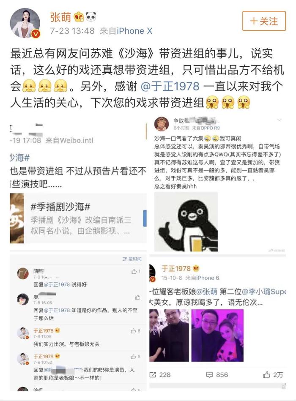296x401 pixels.
Task: Click the crown VIP badge beside 张萌
Action: [x=79, y=17]
